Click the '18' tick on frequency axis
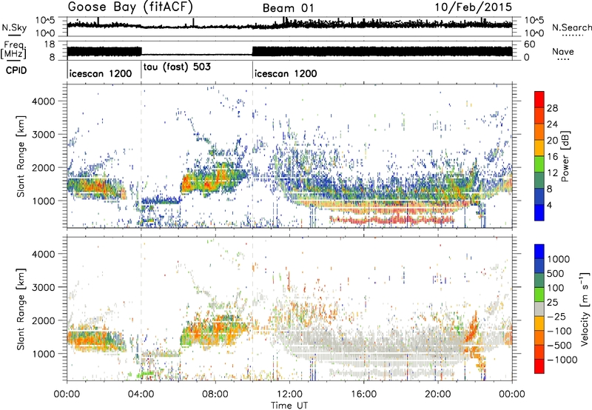The width and height of the screenshot is (592, 410). pos(49,44)
